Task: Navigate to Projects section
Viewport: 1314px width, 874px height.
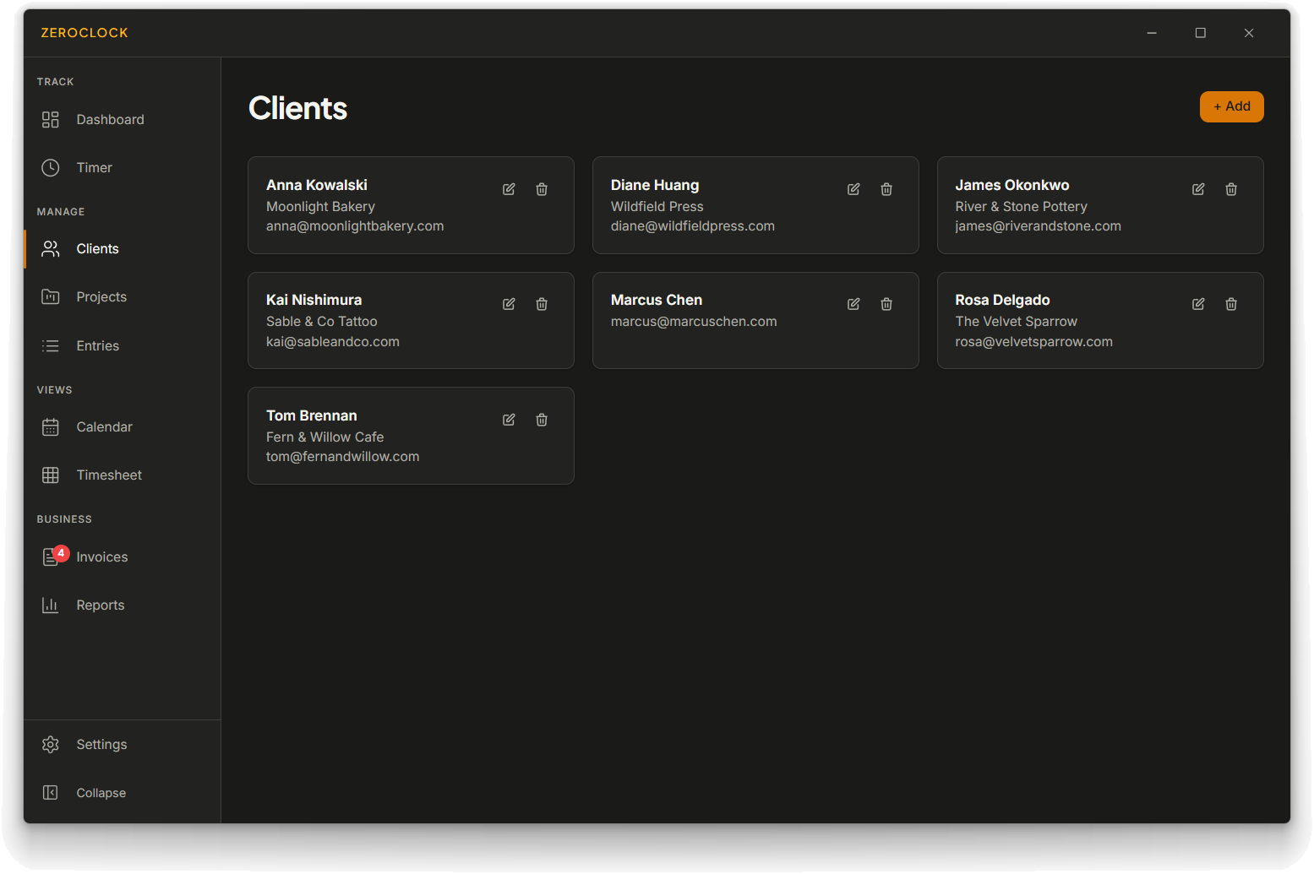Action: [x=101, y=297]
